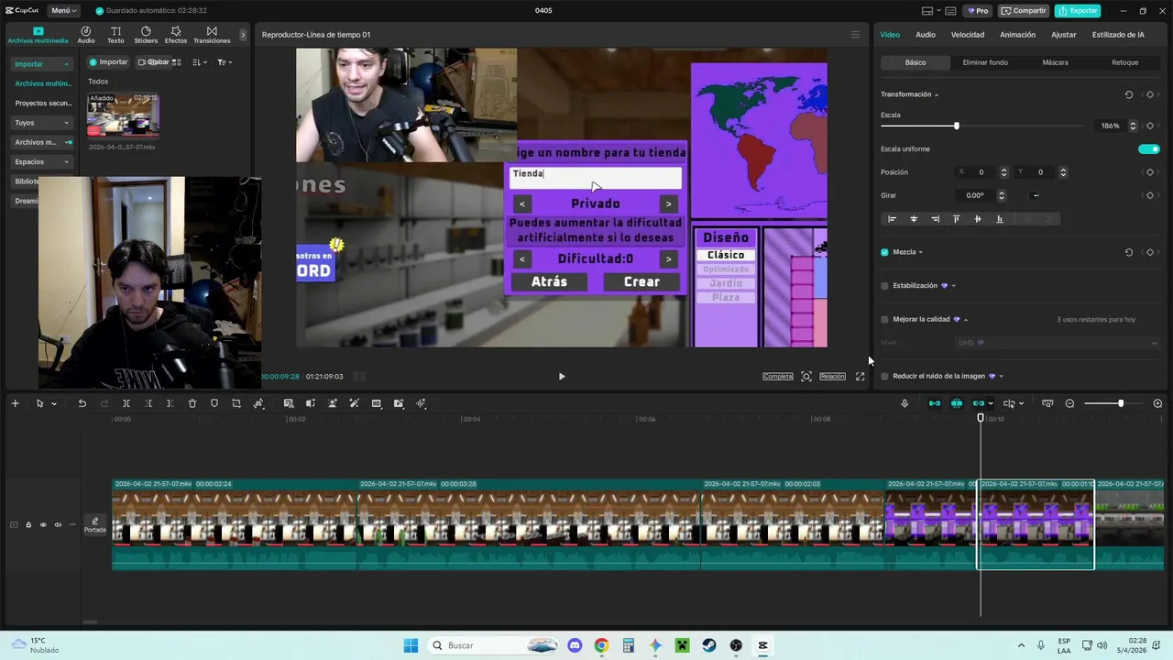Image resolution: width=1173 pixels, height=660 pixels.
Task: Zoom out the timeline
Action: pos(1069,403)
